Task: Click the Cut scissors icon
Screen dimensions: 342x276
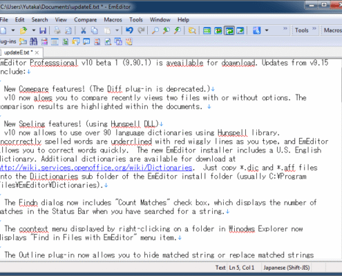Action: tap(84, 30)
